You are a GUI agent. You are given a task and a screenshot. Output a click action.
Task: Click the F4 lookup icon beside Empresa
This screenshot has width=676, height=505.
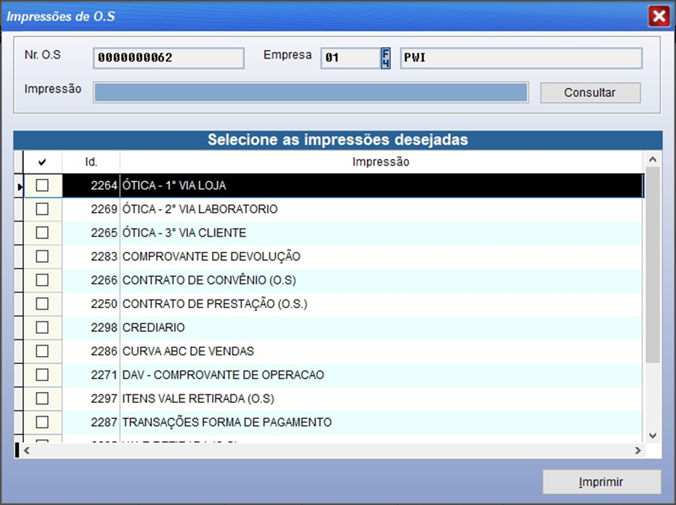386,58
